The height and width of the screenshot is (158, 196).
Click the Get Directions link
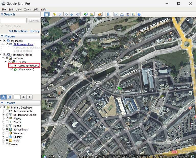tap(18, 31)
